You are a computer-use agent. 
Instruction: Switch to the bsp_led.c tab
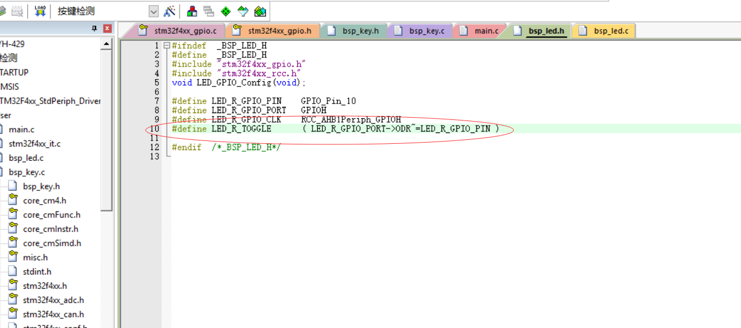click(611, 31)
